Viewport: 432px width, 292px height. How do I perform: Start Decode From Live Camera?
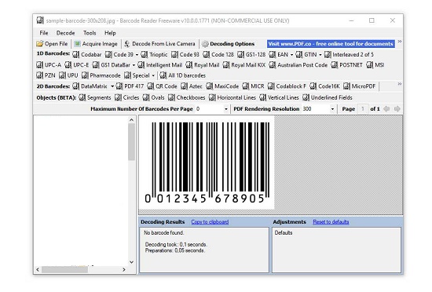pyautogui.click(x=159, y=44)
